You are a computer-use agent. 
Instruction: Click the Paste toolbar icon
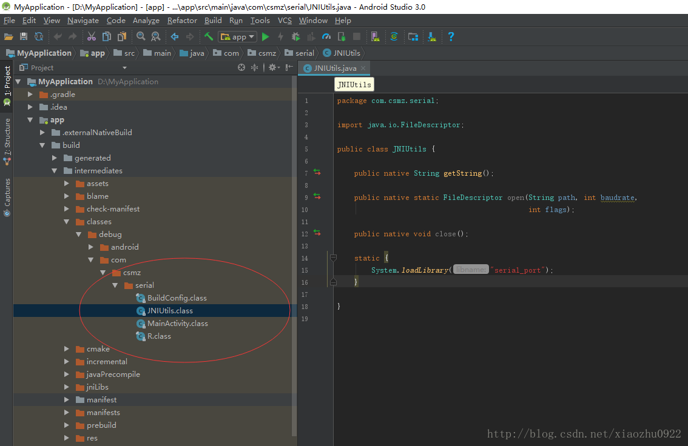point(122,37)
